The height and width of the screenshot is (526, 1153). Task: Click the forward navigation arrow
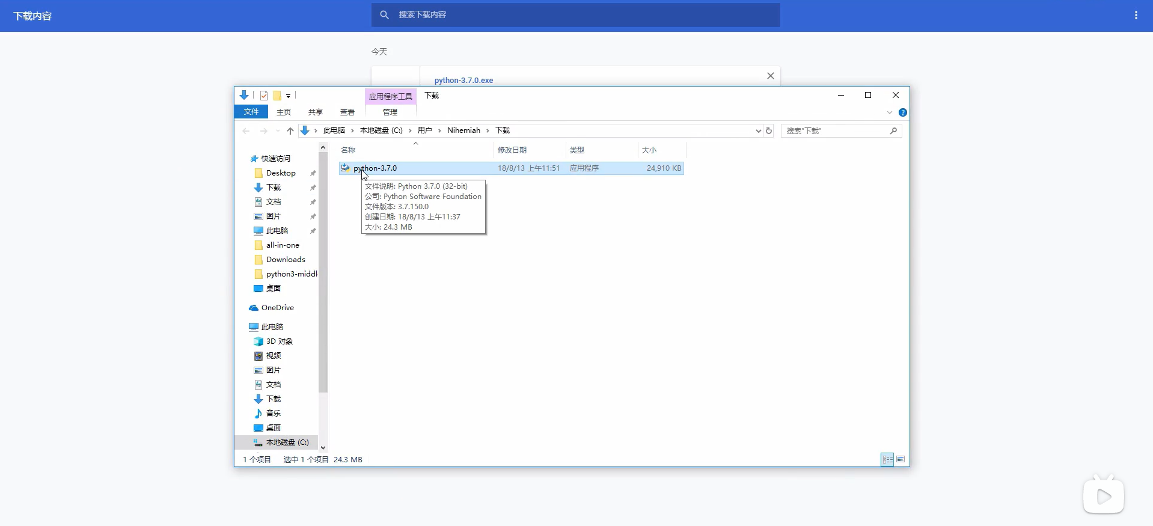coord(263,130)
